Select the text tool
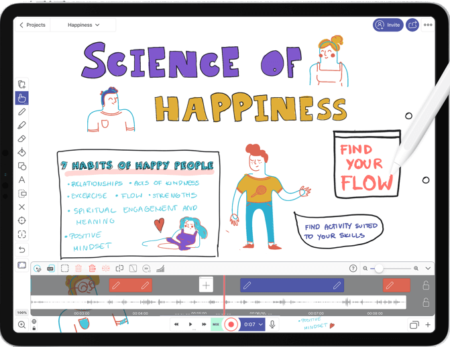450x347 pixels. click(x=22, y=180)
